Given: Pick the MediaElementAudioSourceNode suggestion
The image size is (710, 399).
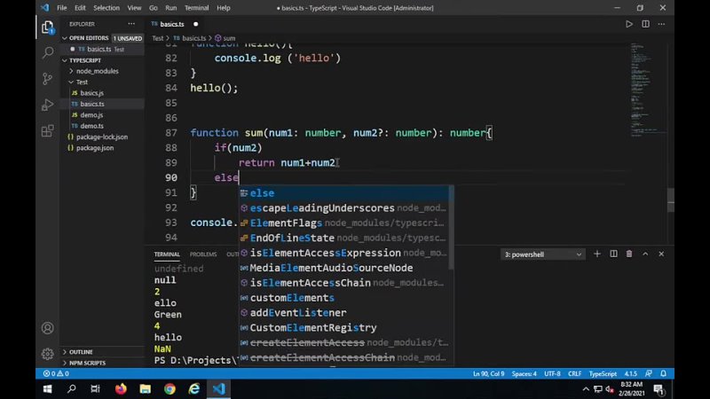Looking at the screenshot, I should [346, 268].
